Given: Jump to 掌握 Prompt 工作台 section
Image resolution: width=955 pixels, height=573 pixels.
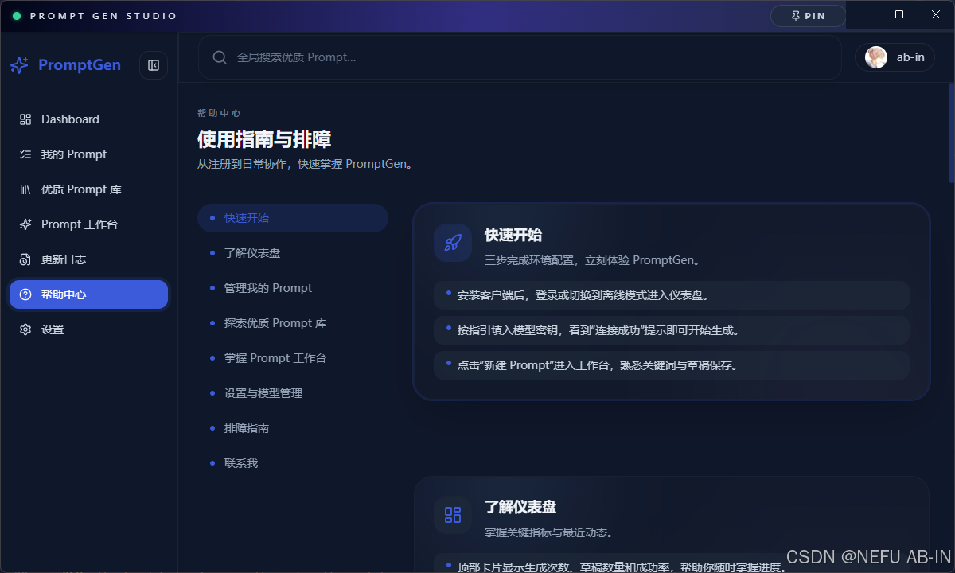Looking at the screenshot, I should [x=293, y=358].
